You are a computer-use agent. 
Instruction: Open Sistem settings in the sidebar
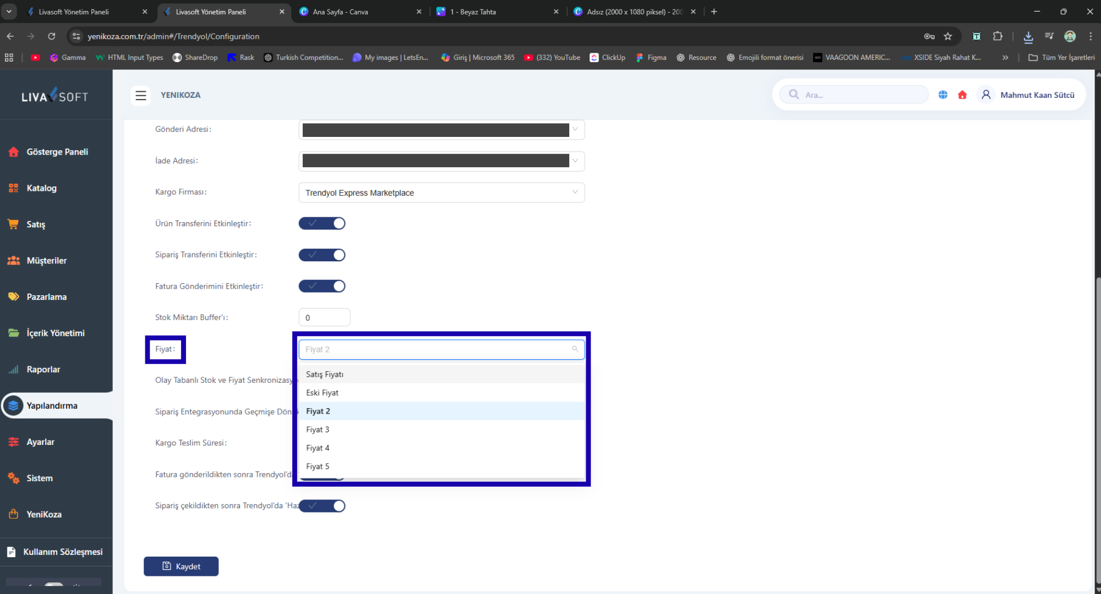tap(40, 479)
